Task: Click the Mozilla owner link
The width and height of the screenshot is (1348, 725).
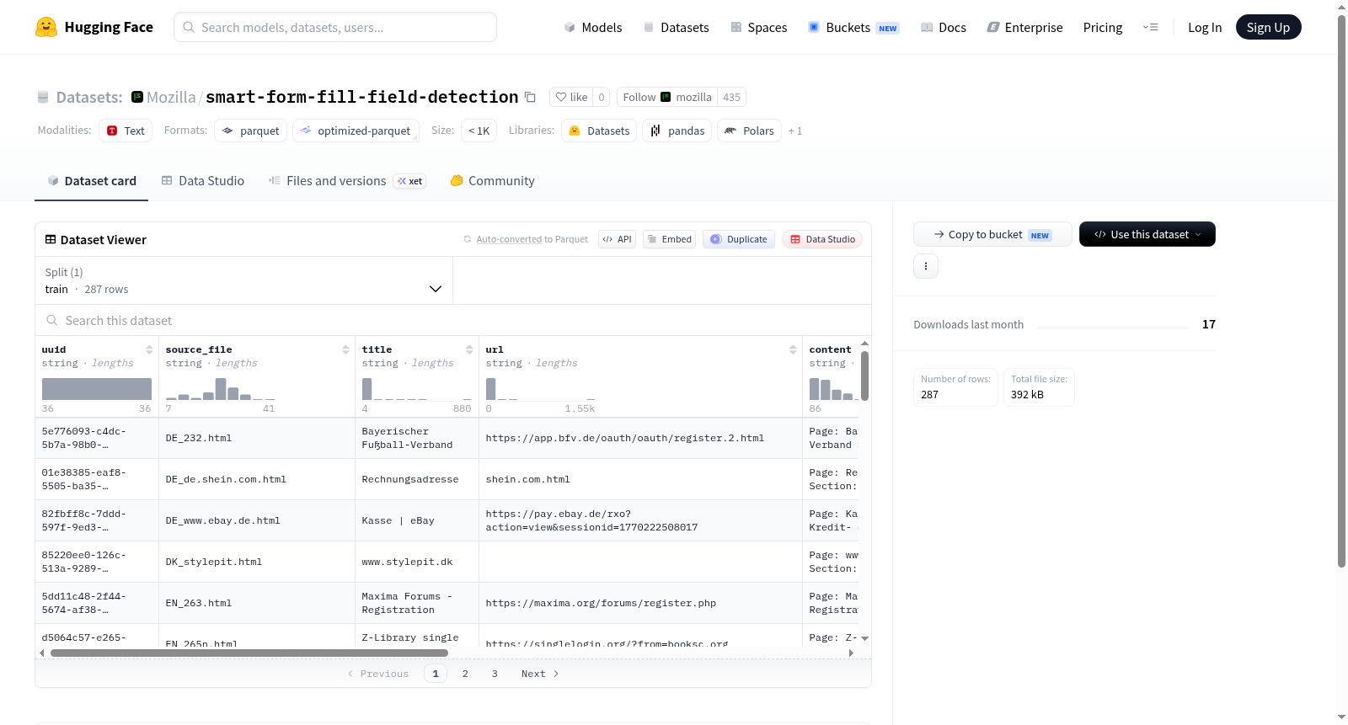Action: point(171,97)
